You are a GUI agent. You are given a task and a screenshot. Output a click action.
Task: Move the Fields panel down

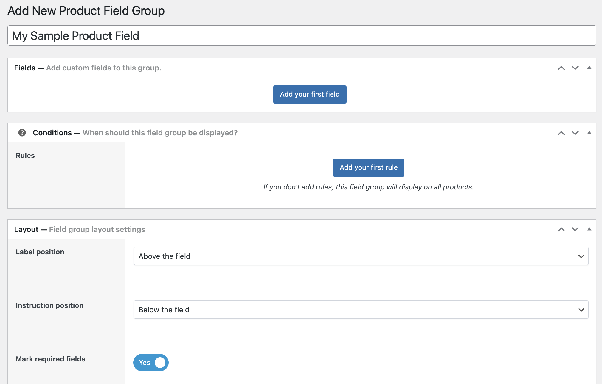(x=575, y=68)
